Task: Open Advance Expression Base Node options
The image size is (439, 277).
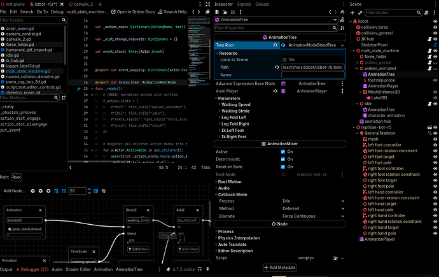Action: tap(342, 83)
